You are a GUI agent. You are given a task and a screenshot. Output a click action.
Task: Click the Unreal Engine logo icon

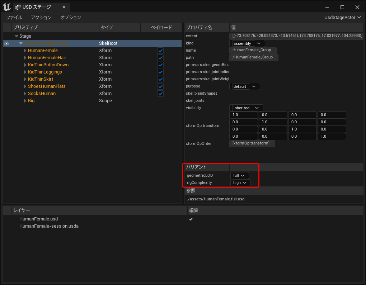pos(6,7)
